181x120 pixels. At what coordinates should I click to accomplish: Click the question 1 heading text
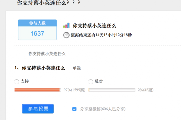[x=40, y=68]
